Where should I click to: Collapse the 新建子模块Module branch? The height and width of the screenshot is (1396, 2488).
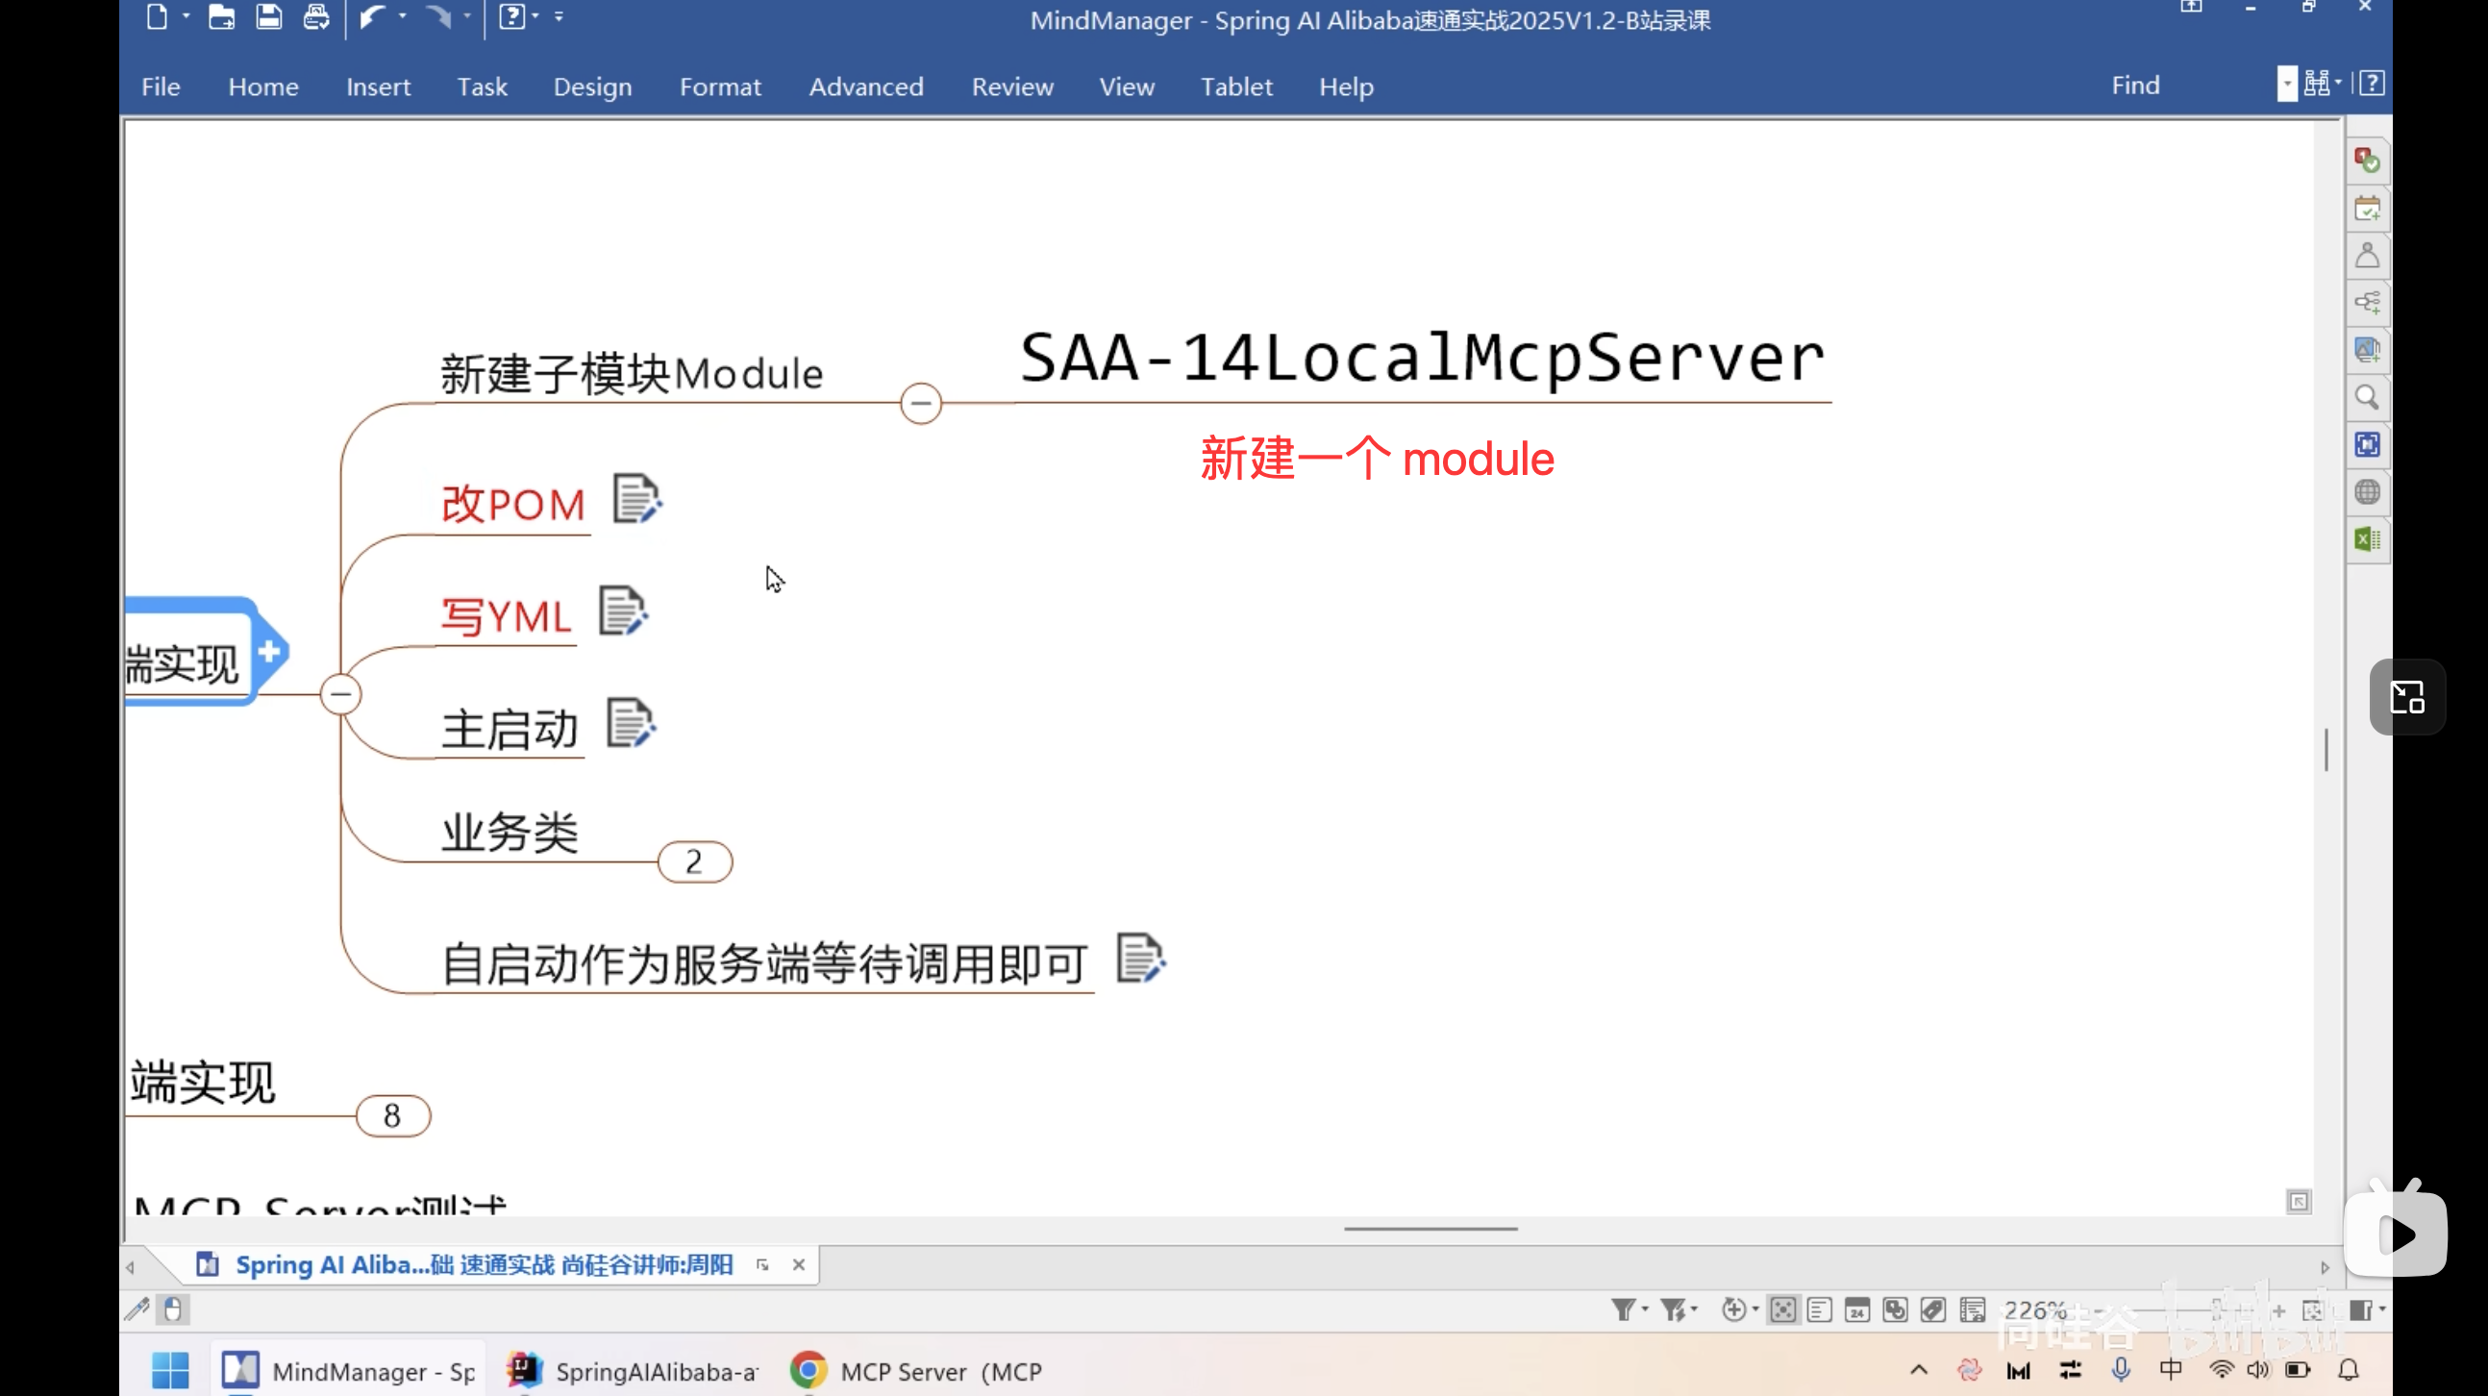[920, 403]
